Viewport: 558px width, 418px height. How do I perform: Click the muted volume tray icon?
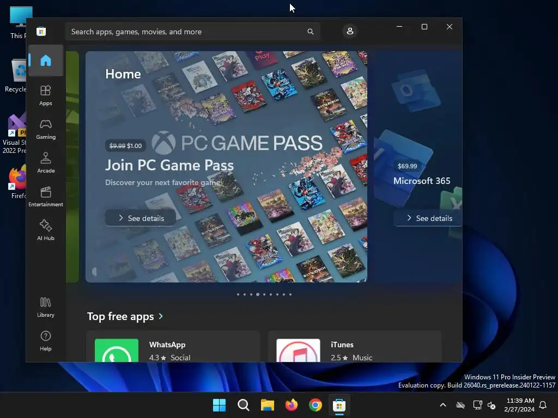(x=492, y=405)
